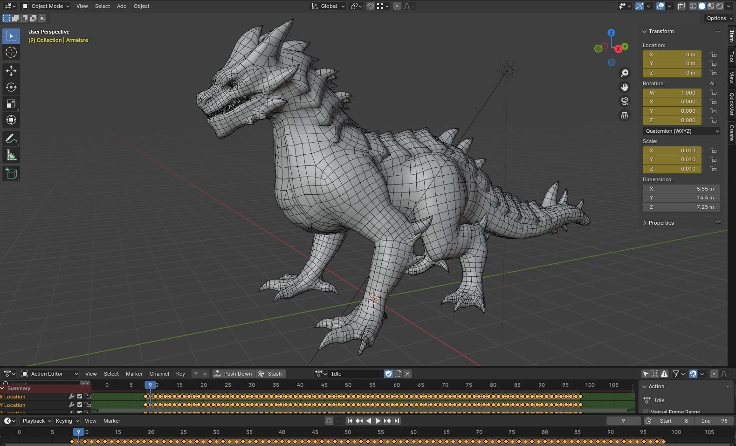
Task: Duplicate the Idle action with new-copy icon
Action: tap(398, 374)
